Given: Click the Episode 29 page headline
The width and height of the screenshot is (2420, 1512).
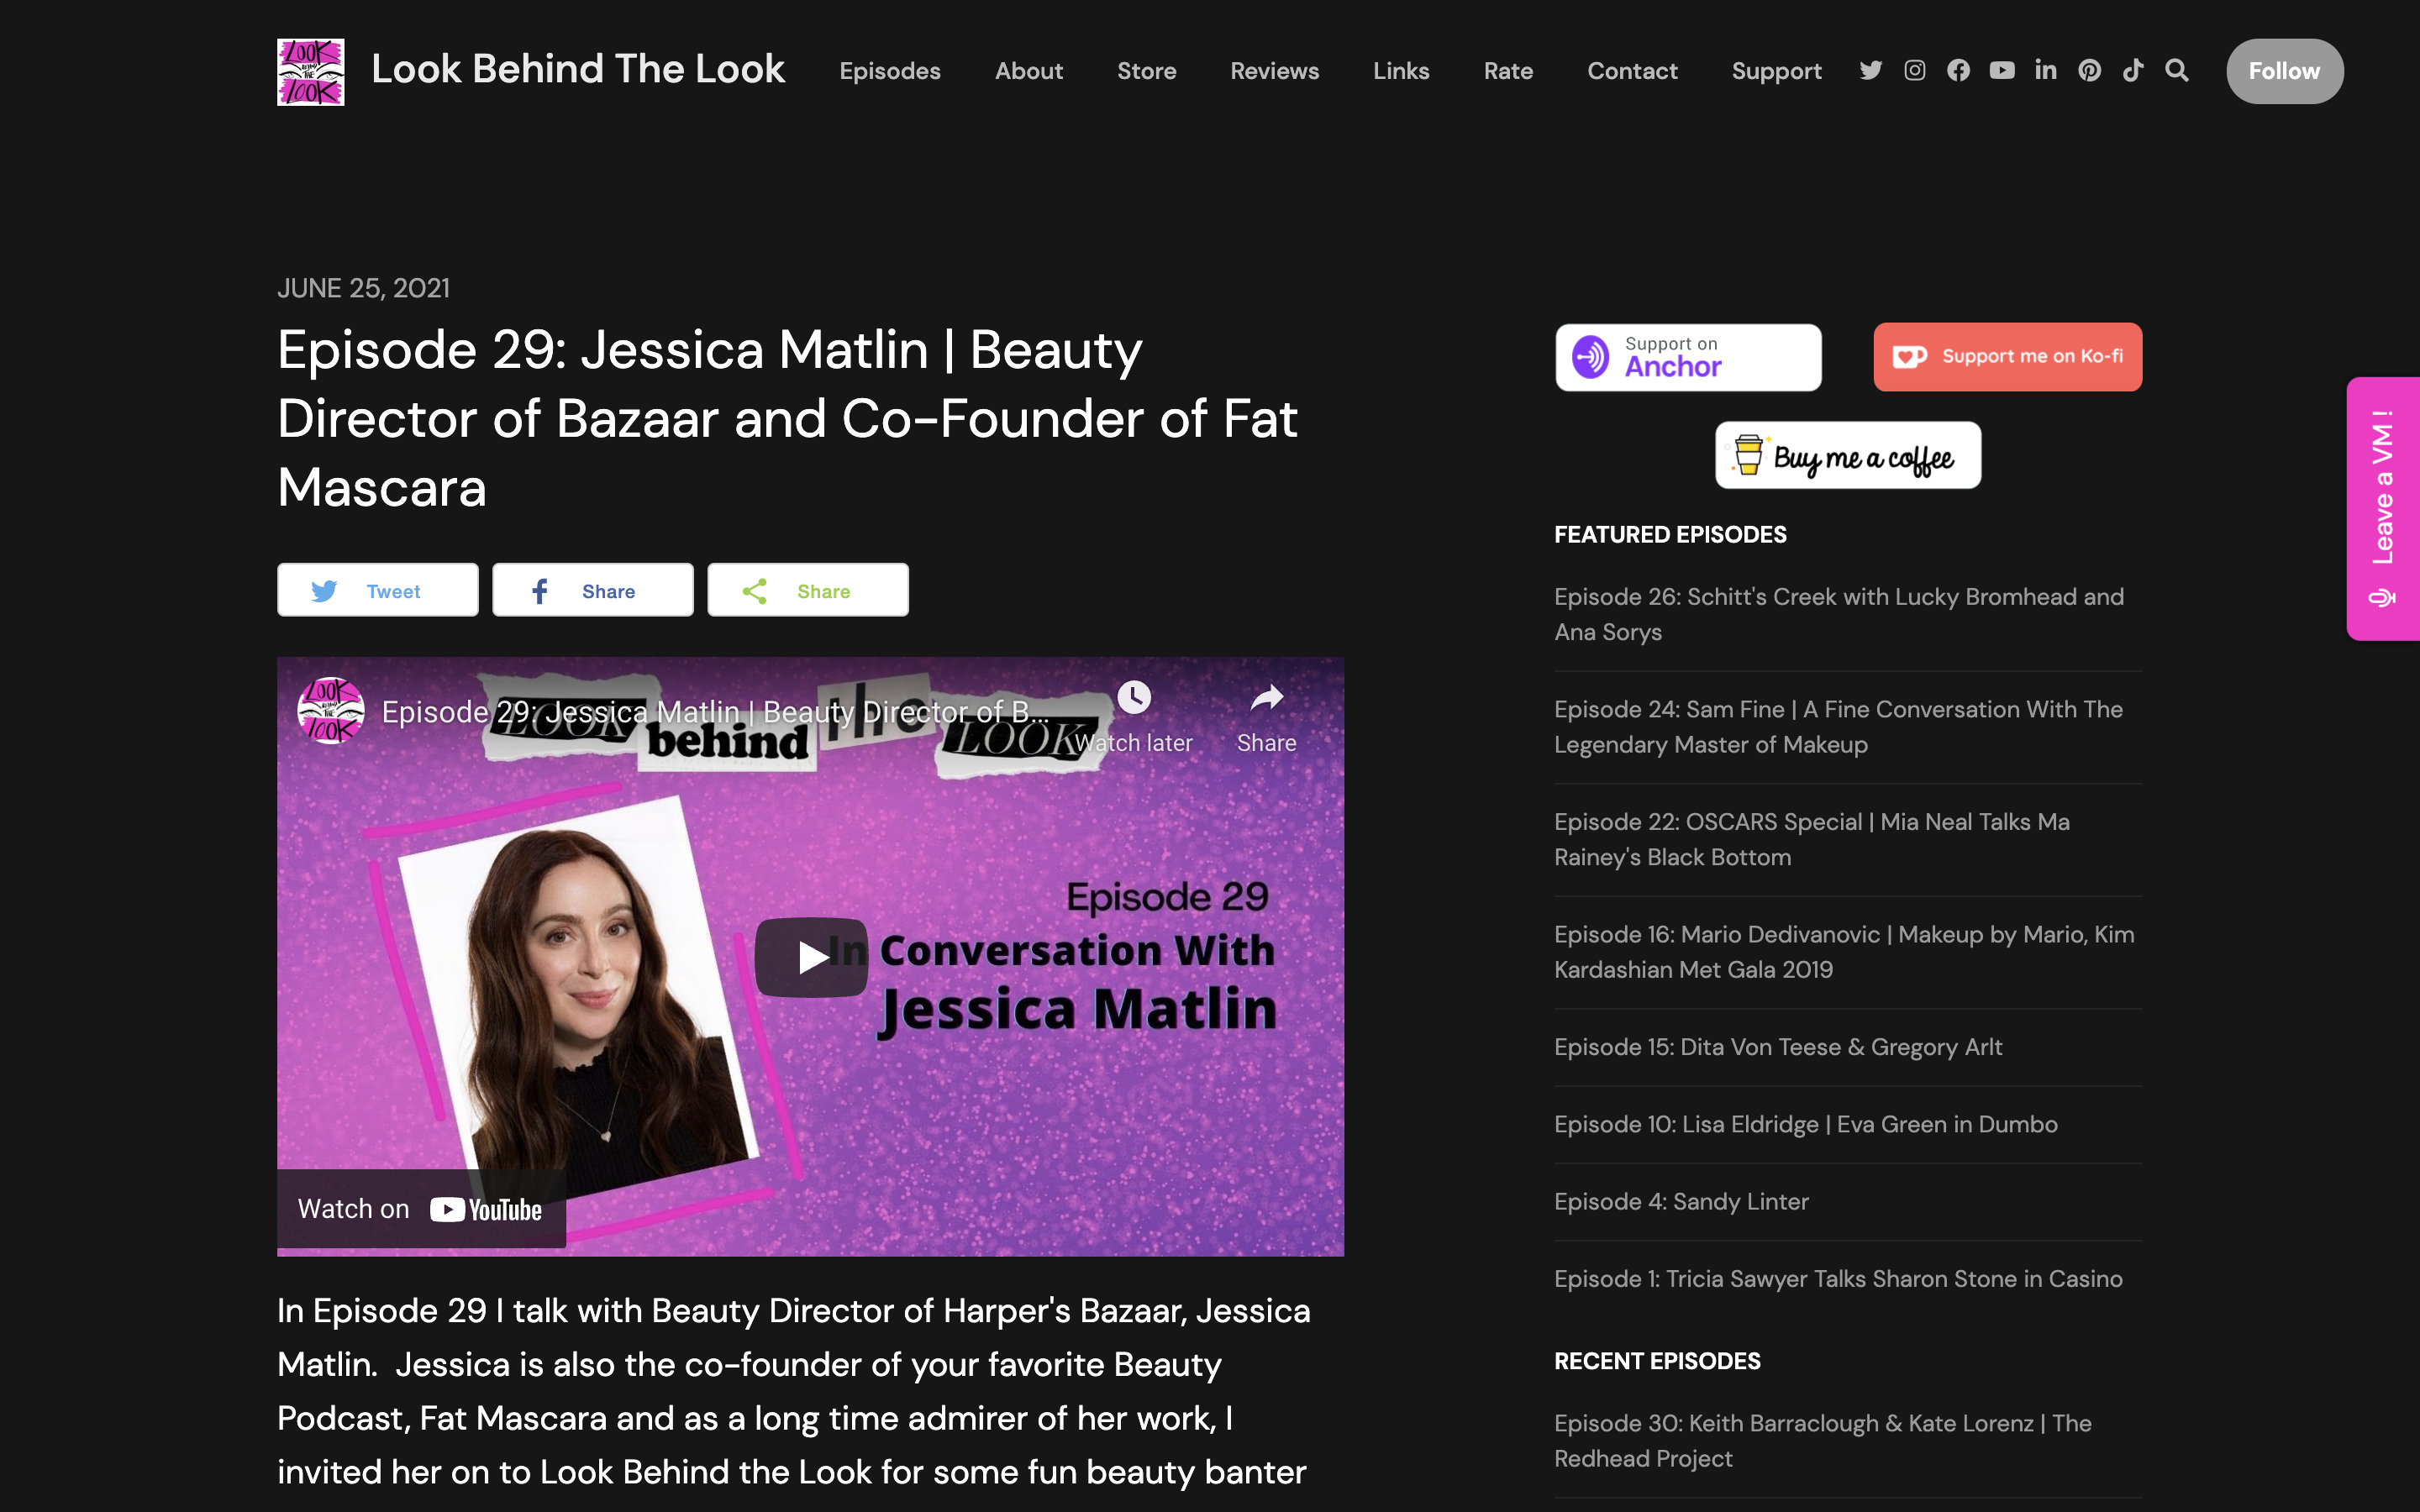Looking at the screenshot, I should pos(787,419).
